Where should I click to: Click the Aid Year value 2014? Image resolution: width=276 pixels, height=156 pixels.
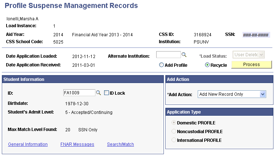coord(58,35)
